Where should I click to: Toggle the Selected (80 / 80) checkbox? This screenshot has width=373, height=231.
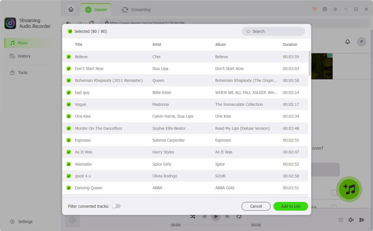point(70,31)
